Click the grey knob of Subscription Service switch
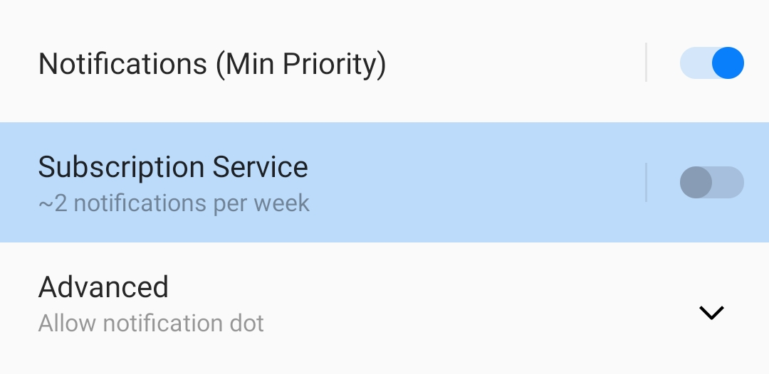Screen dimensions: 769x374 (x=696, y=183)
